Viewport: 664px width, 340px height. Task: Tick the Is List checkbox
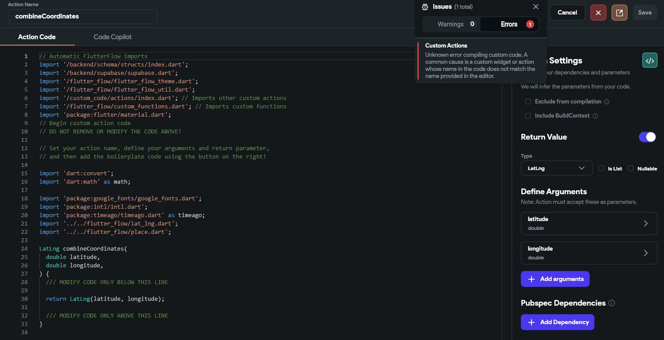[601, 168]
